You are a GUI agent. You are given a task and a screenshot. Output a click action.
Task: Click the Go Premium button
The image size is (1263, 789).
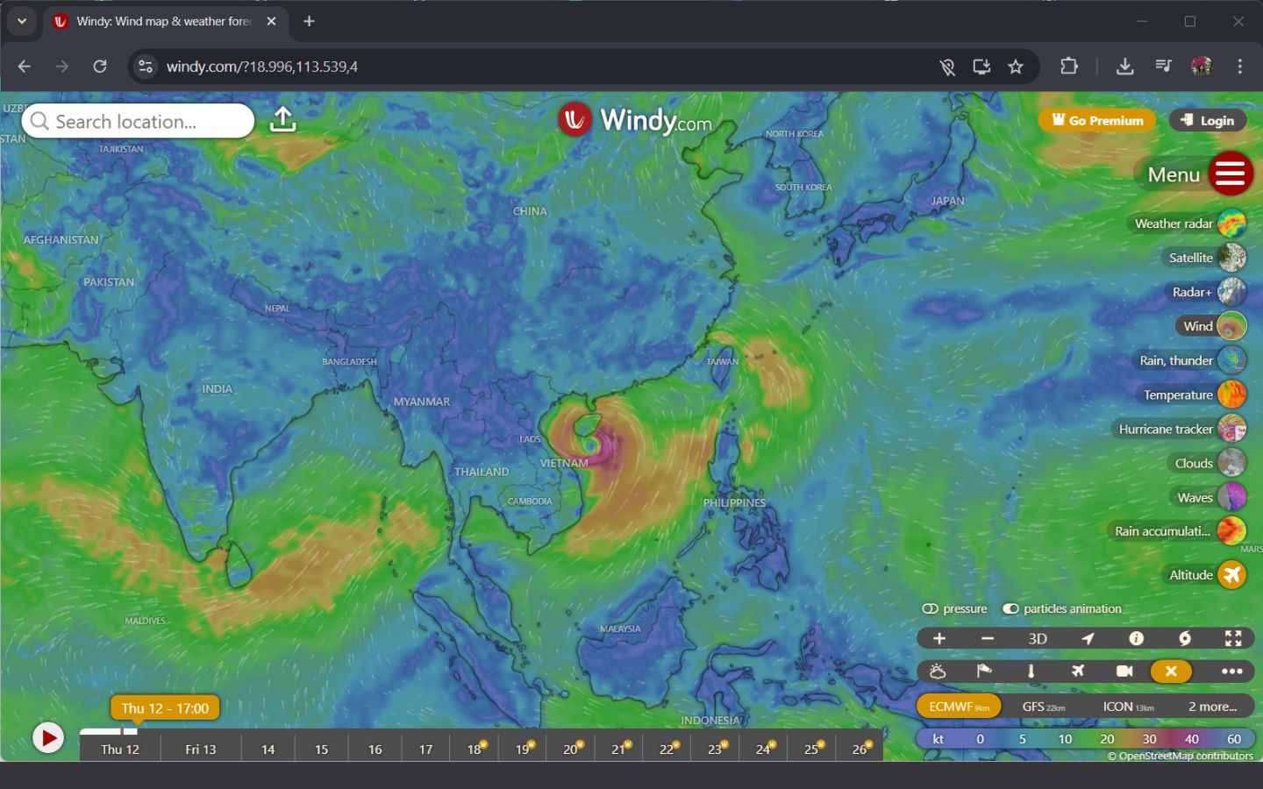click(x=1096, y=120)
